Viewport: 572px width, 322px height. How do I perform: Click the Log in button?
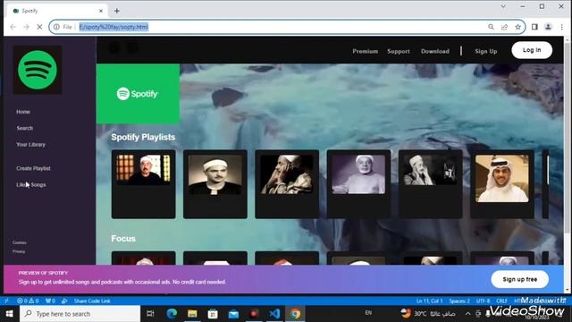tap(532, 50)
